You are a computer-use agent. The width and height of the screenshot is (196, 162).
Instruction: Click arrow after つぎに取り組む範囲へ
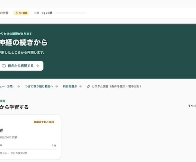[57, 87]
